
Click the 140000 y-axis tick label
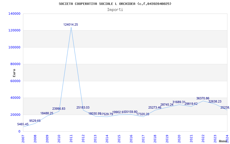coord(14,14)
